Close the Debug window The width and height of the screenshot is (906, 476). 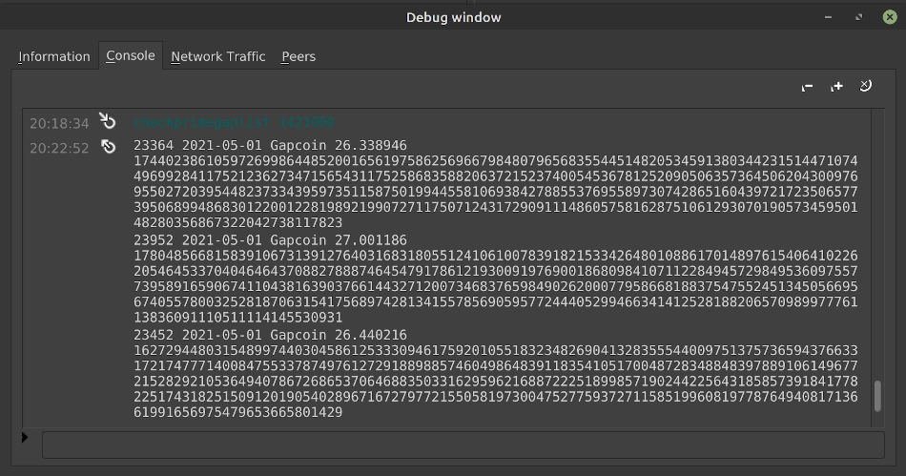[x=890, y=17]
